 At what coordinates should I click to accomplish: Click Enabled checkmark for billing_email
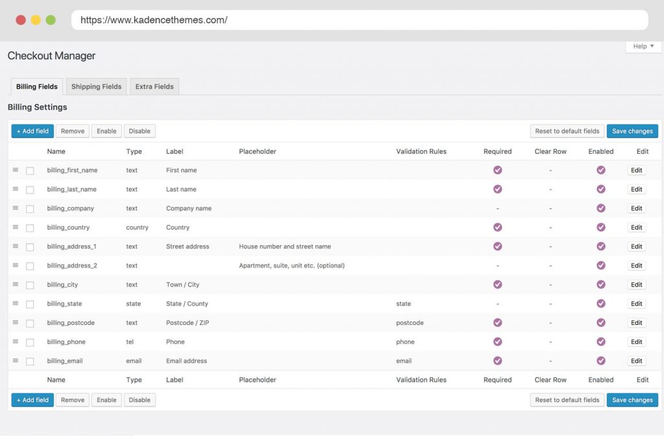(x=601, y=361)
